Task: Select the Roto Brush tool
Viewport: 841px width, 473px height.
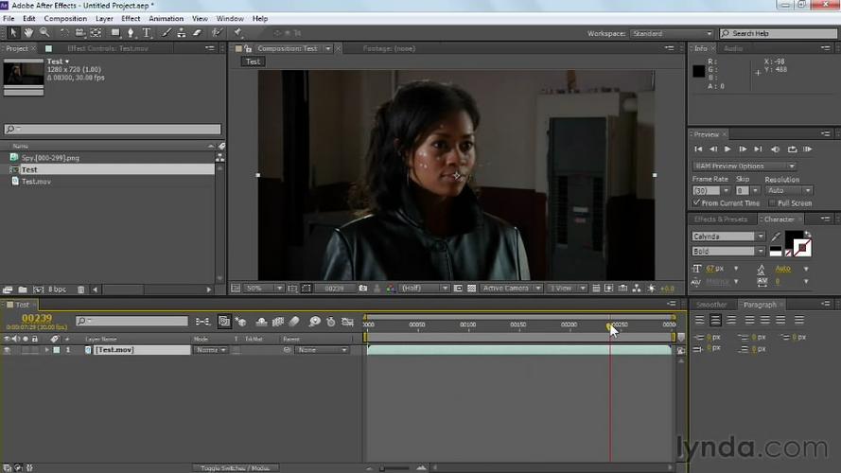Action: pos(217,33)
